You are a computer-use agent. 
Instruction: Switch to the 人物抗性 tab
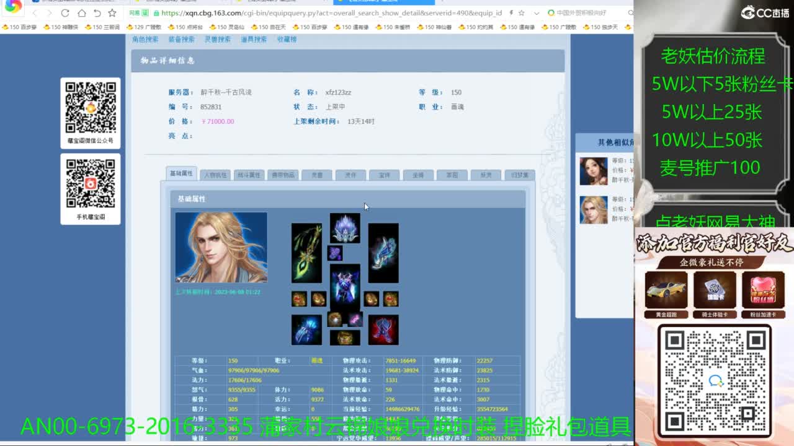coord(216,175)
